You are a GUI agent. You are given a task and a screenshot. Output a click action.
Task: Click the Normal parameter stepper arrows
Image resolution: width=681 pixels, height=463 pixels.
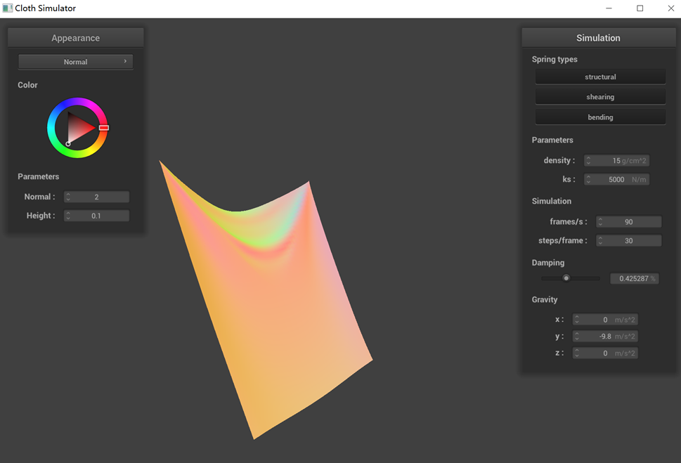(68, 197)
